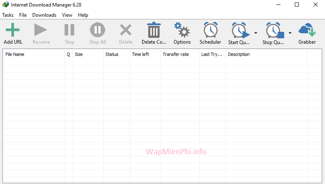Sort by Q column header
Image resolution: width=325 pixels, height=184 pixels.
(x=69, y=54)
